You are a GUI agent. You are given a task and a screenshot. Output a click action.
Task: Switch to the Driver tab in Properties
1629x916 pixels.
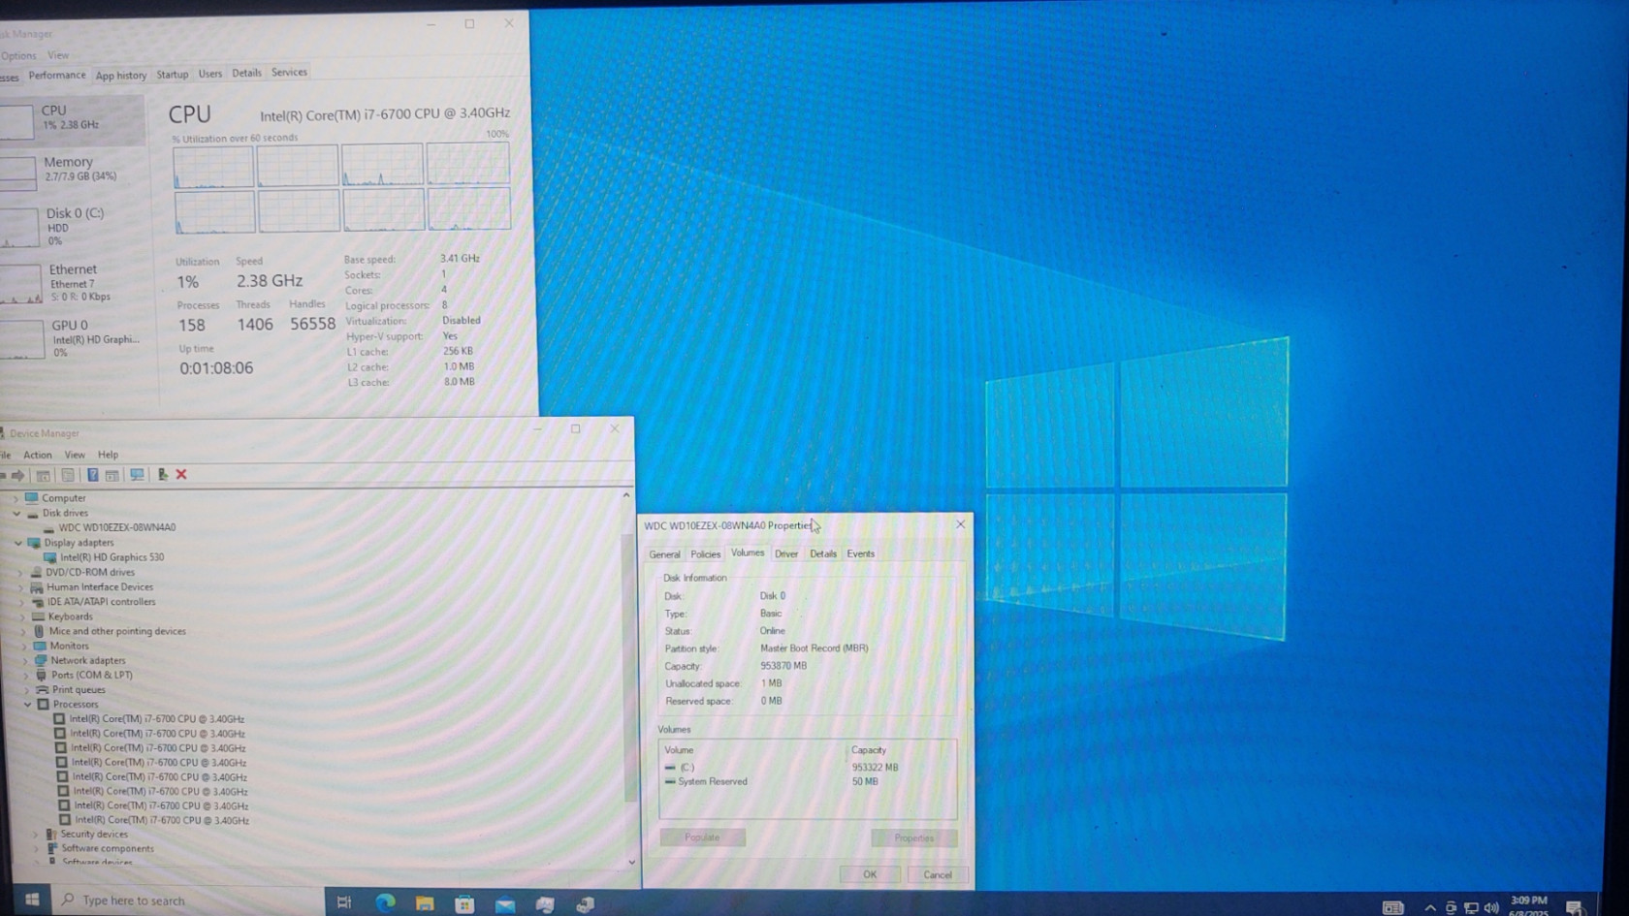[786, 554]
